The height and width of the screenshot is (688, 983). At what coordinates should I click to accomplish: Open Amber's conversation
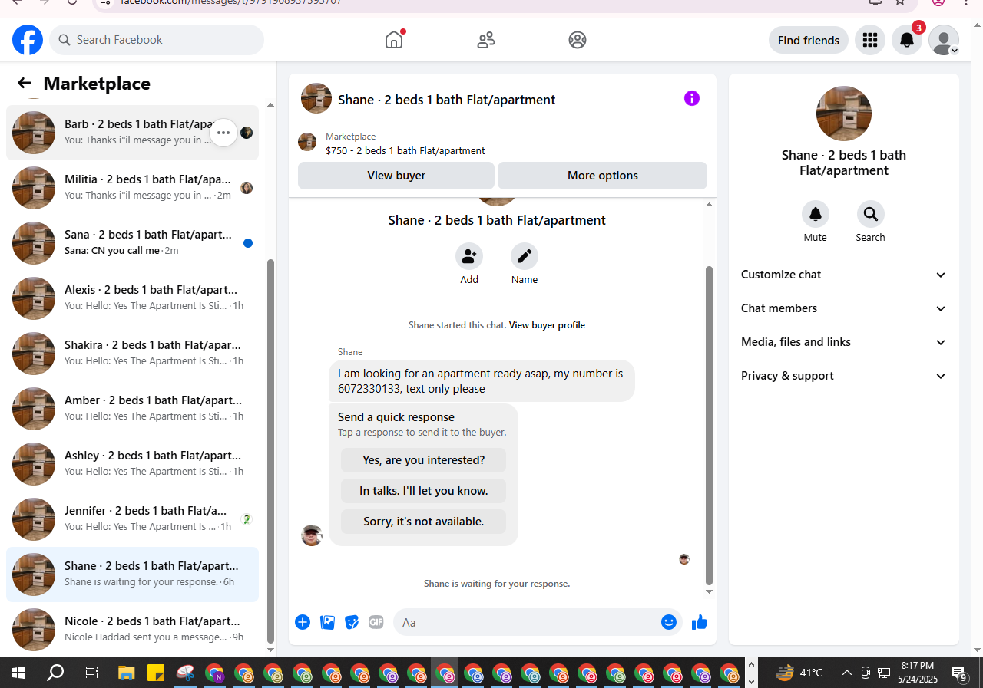[x=132, y=409]
